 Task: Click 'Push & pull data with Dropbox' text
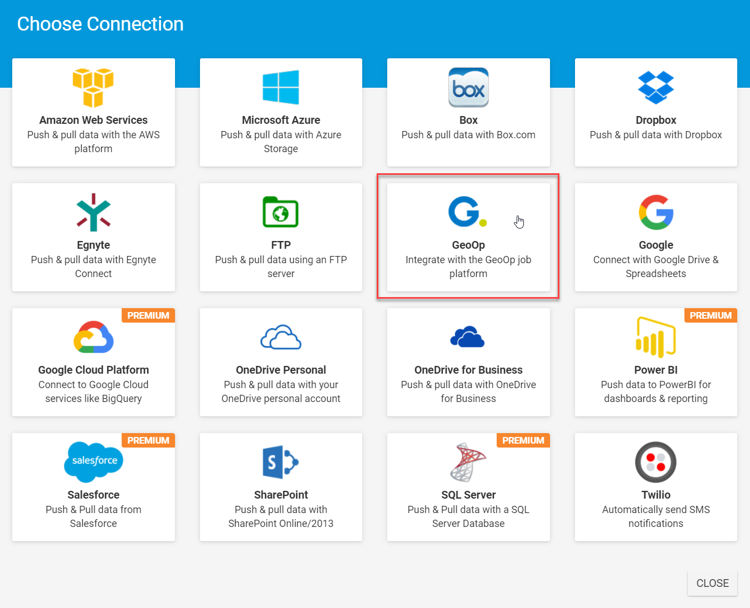[656, 135]
